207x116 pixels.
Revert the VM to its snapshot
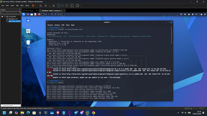click(50, 6)
